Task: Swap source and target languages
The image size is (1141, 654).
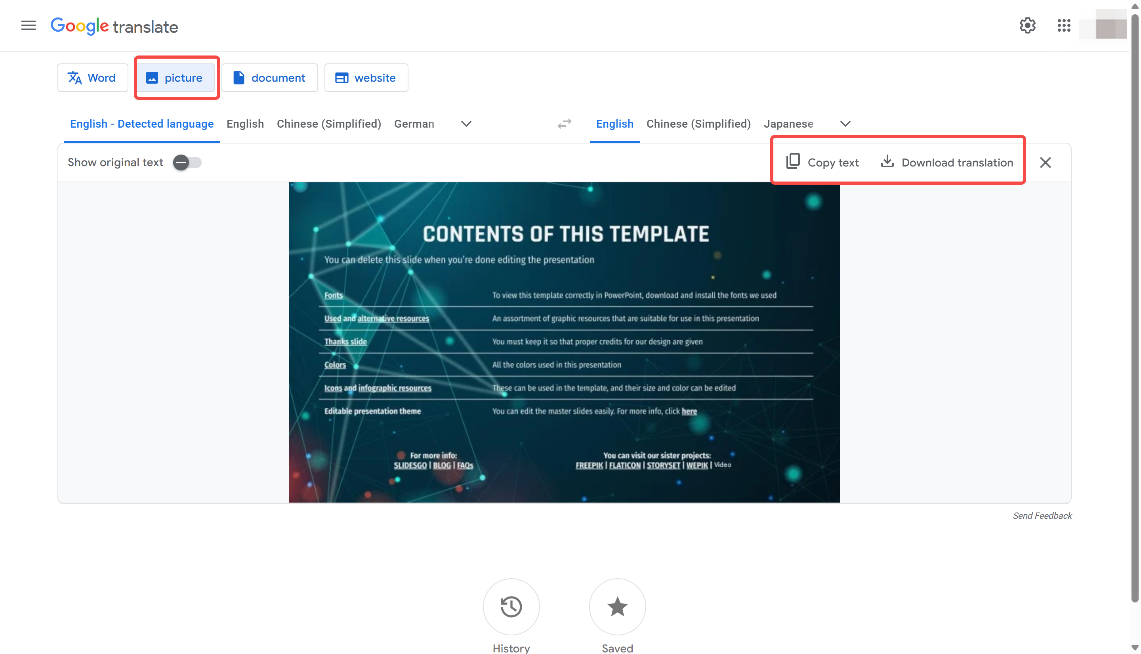Action: (x=565, y=124)
